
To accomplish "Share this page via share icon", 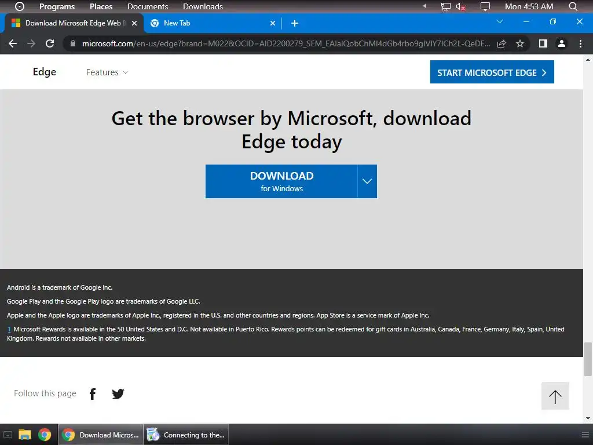I will click(x=502, y=43).
